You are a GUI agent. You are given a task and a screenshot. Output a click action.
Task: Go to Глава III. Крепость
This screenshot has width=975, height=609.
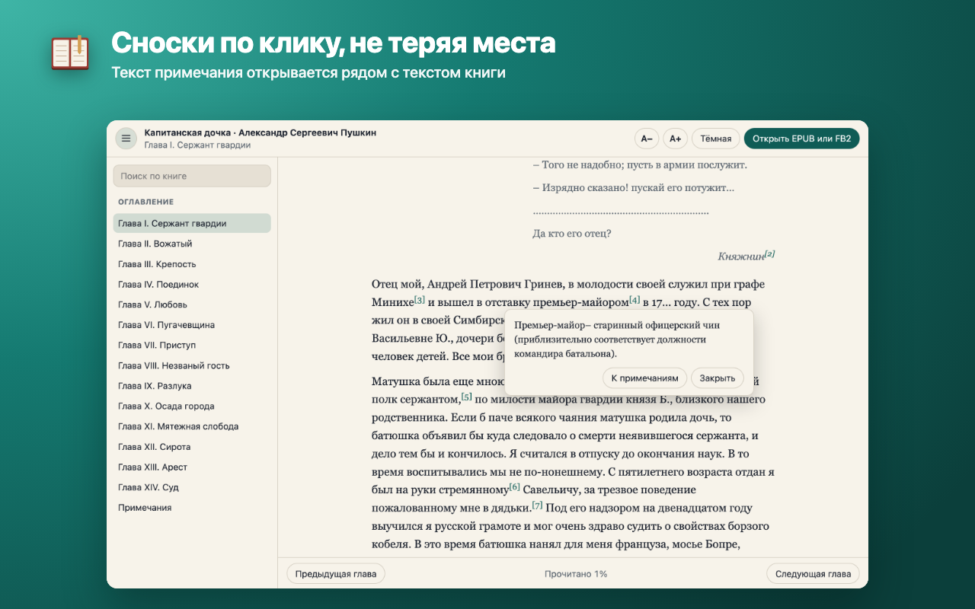coord(192,264)
